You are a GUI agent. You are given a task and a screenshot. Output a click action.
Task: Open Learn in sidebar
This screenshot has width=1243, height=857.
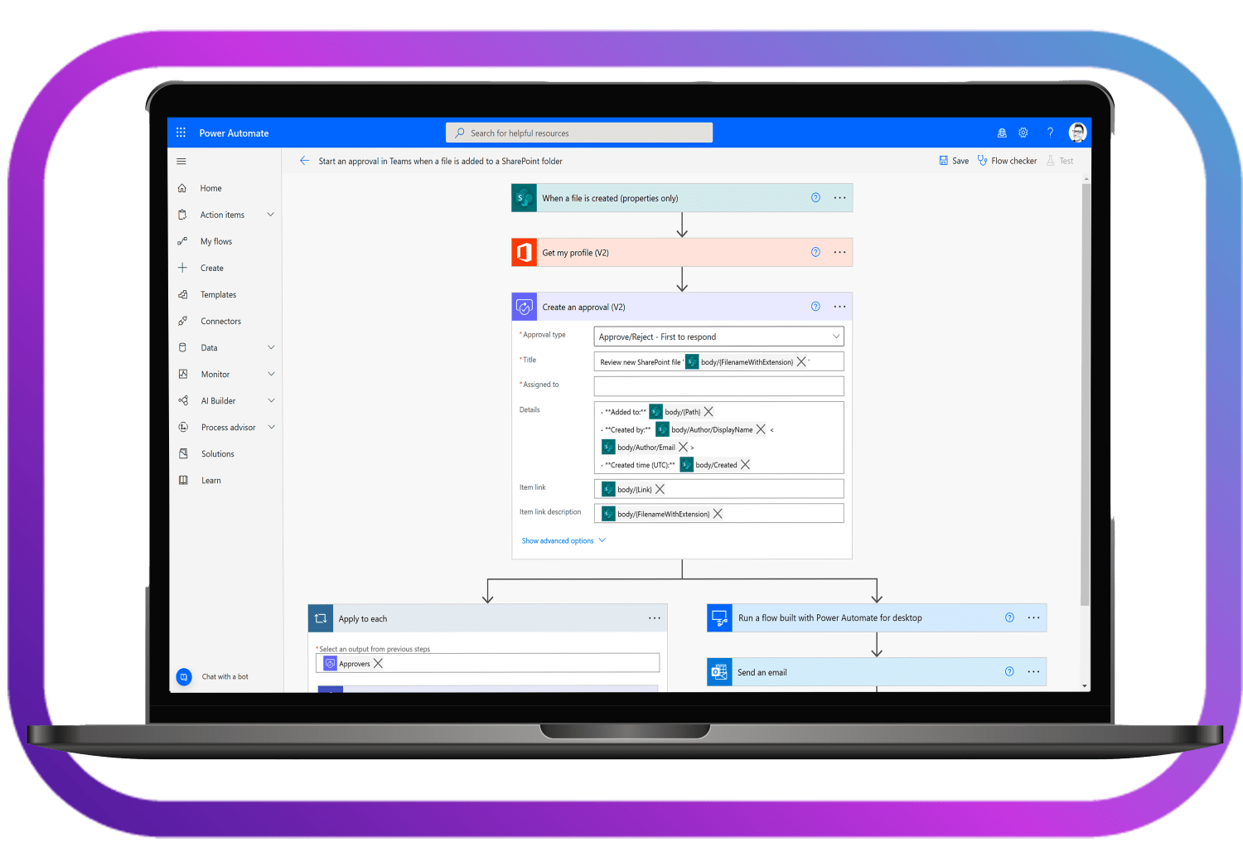pos(210,480)
